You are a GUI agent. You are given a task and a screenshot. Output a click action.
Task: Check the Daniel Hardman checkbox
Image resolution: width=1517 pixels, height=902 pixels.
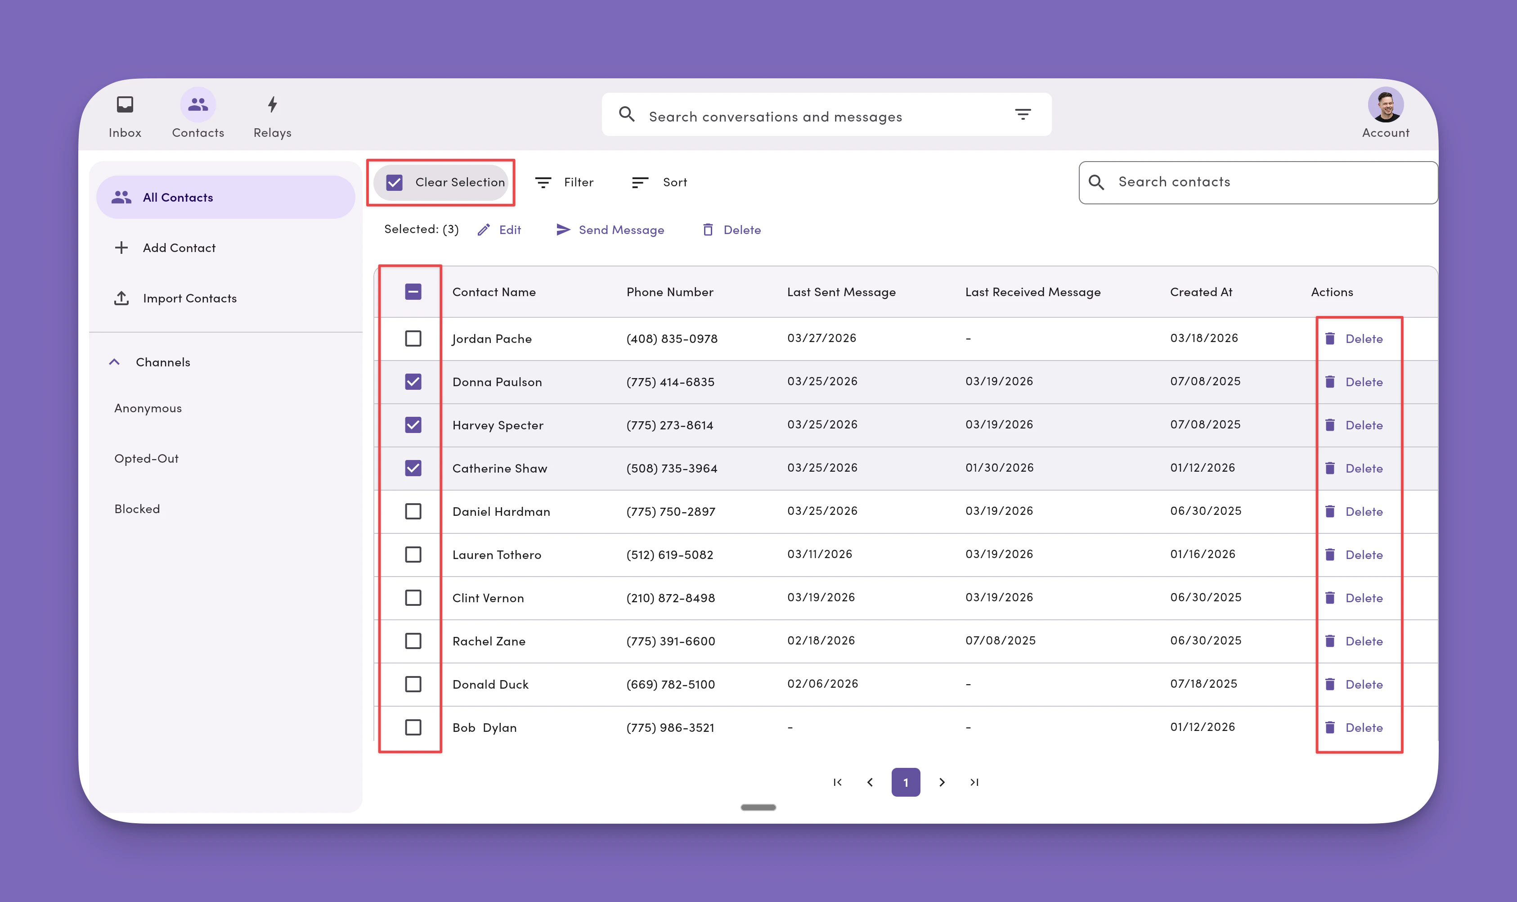tap(413, 512)
